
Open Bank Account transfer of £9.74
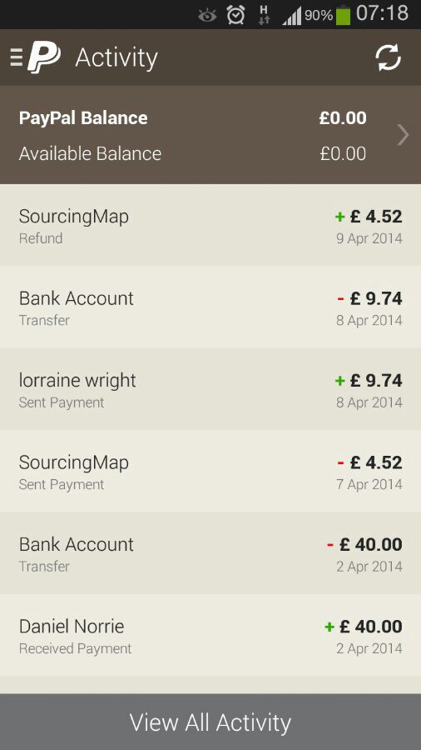[210, 307]
